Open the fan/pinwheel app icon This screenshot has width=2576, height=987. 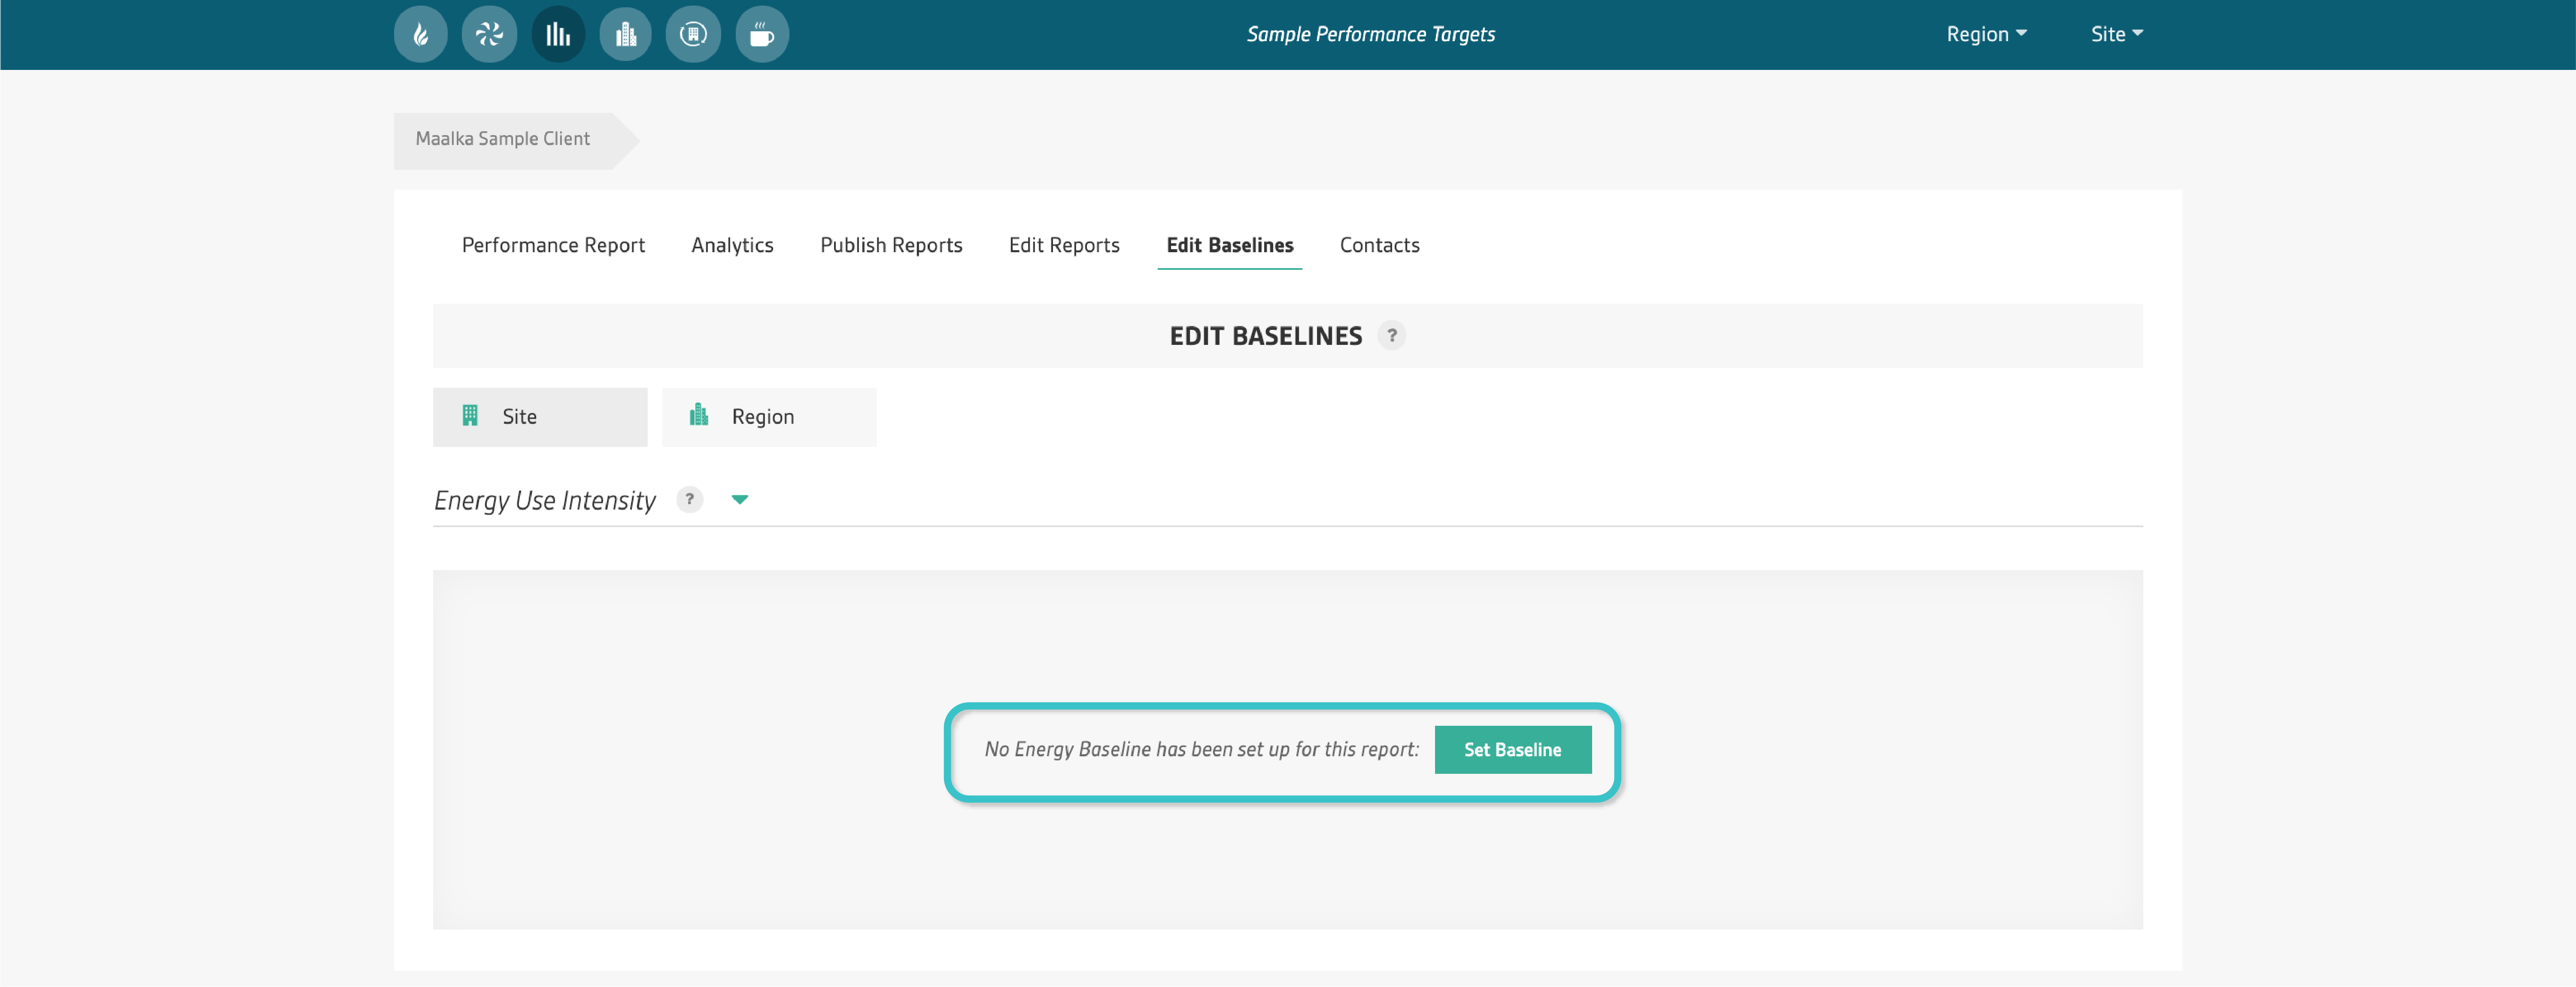click(x=489, y=33)
